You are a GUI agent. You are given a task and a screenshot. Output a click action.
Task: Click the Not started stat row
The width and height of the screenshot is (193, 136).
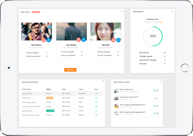point(152,52)
